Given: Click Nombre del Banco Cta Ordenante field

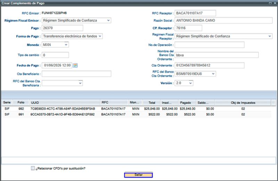Looking at the screenshot, I should click(216, 55).
